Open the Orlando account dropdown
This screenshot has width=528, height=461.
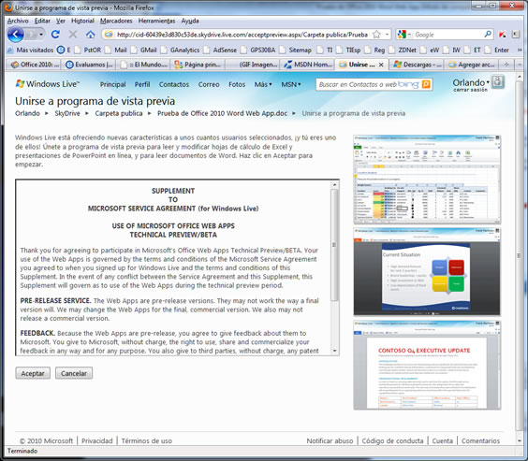[x=471, y=82]
